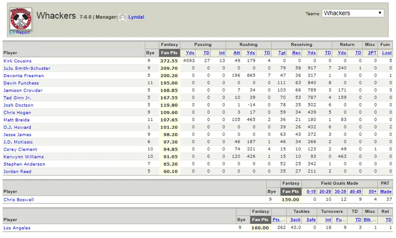The height and width of the screenshot is (238, 396).
Task: Open Josh Doctson player page
Action: [x=18, y=105]
